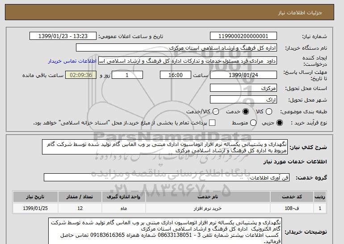The width and height of the screenshot is (344, 244).
Task: Click the اطلاعات خدمات مورد نیاز heading
Action: (295, 162)
